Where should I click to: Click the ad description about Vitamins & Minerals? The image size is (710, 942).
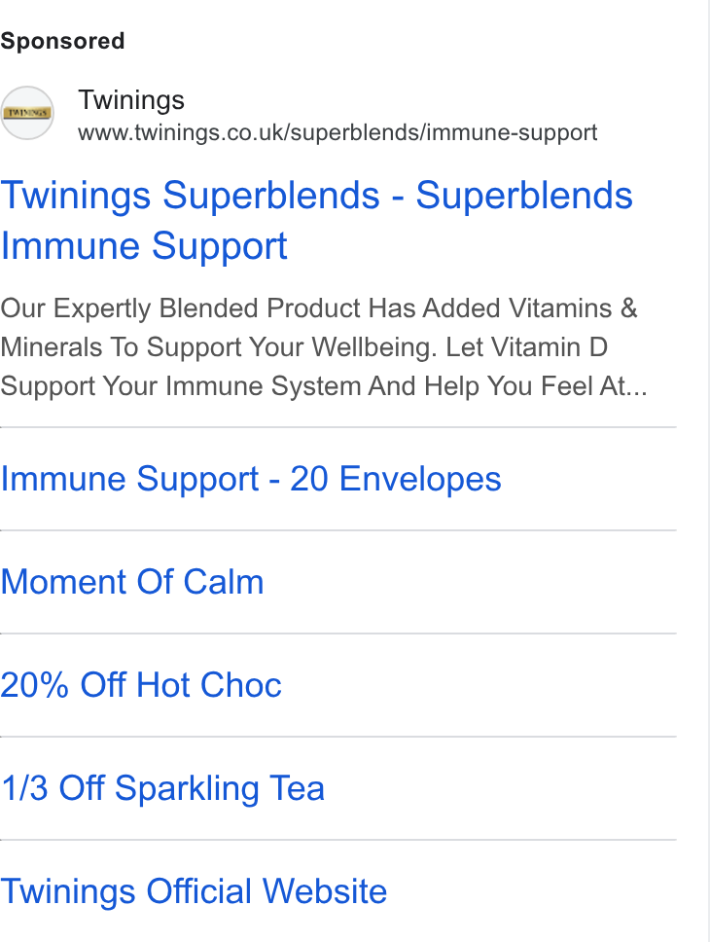[x=323, y=347]
